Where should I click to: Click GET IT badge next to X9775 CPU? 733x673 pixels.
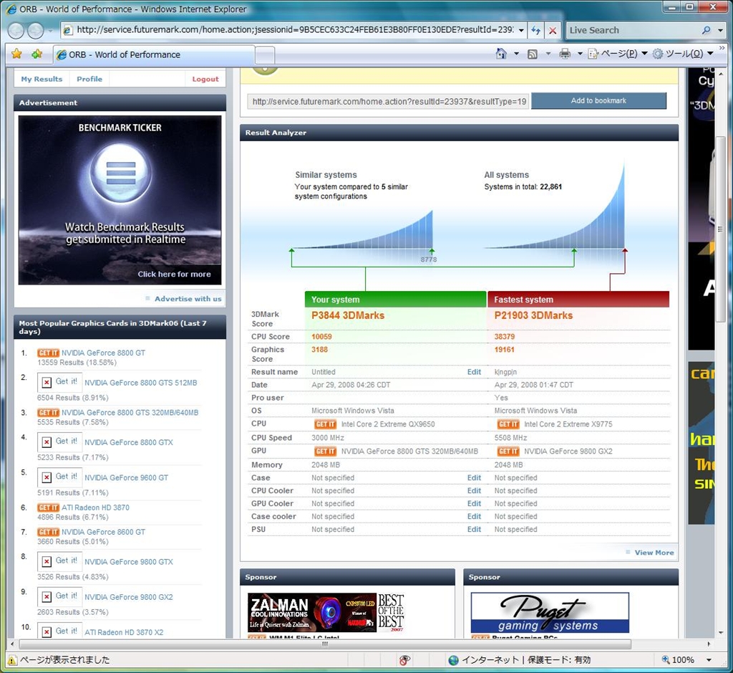point(508,424)
